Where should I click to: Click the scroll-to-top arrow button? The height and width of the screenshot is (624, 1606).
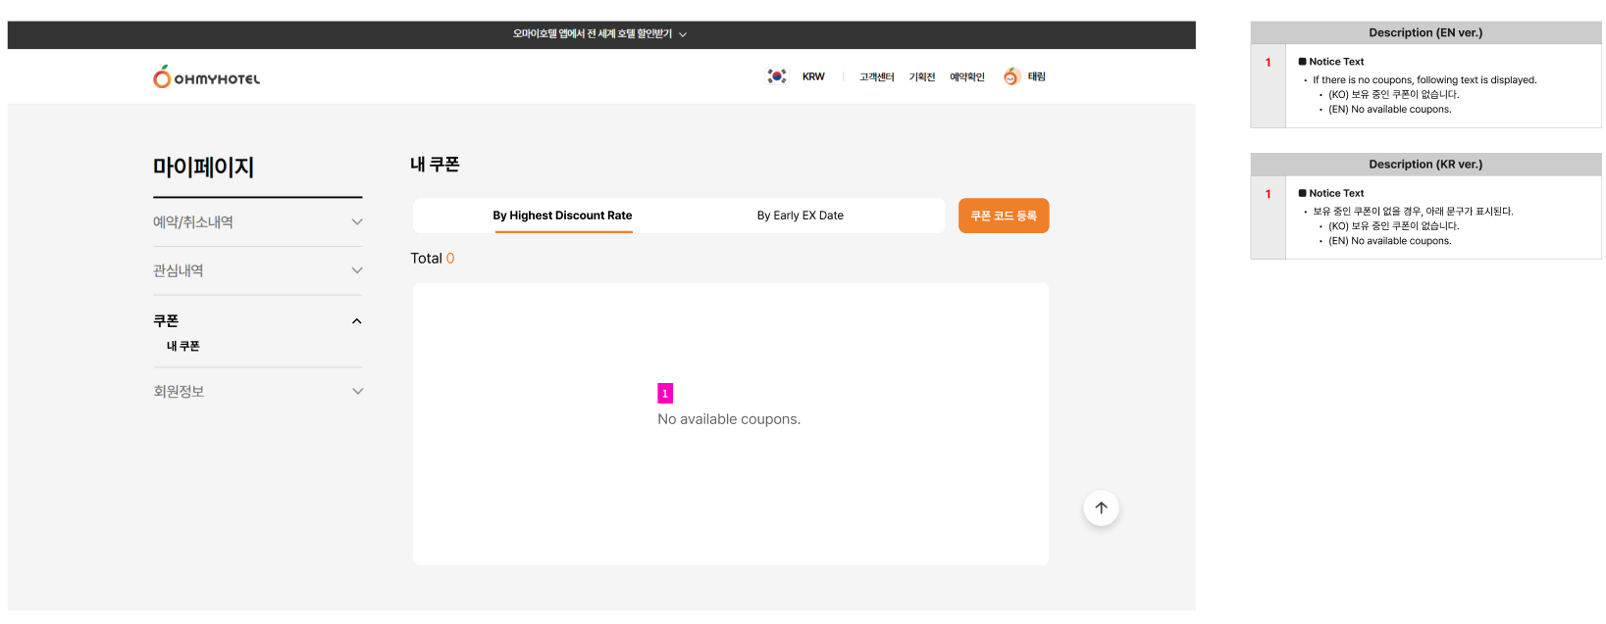(x=1101, y=507)
